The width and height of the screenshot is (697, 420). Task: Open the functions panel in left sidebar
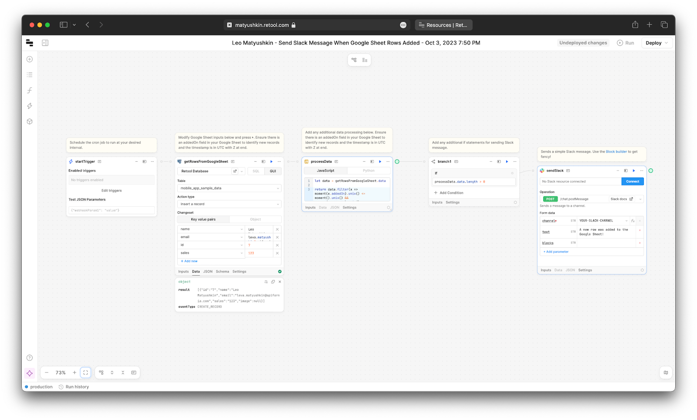coord(30,90)
